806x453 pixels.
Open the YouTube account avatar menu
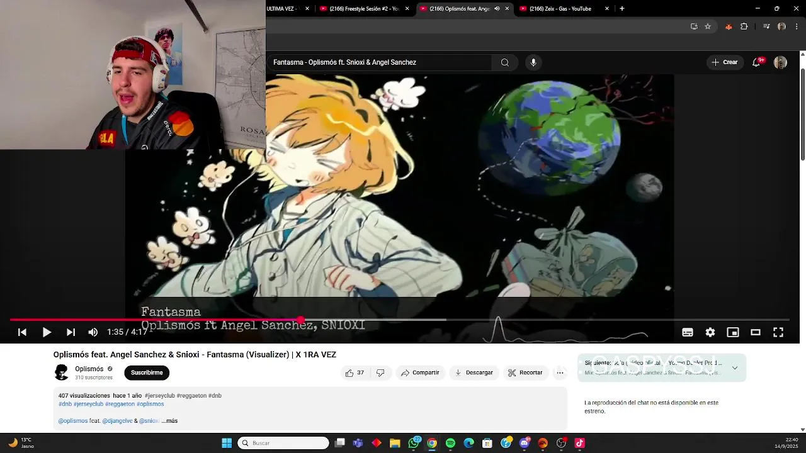(780, 62)
